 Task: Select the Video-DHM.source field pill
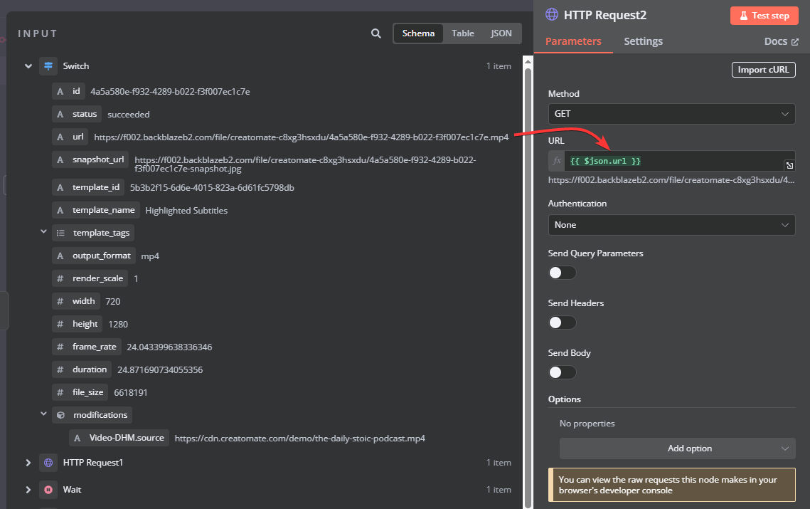[x=119, y=438]
